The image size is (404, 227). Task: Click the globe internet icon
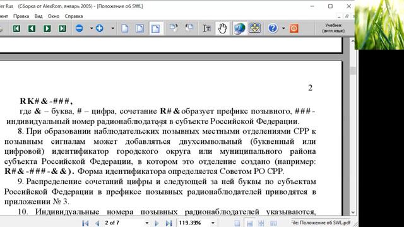239,28
